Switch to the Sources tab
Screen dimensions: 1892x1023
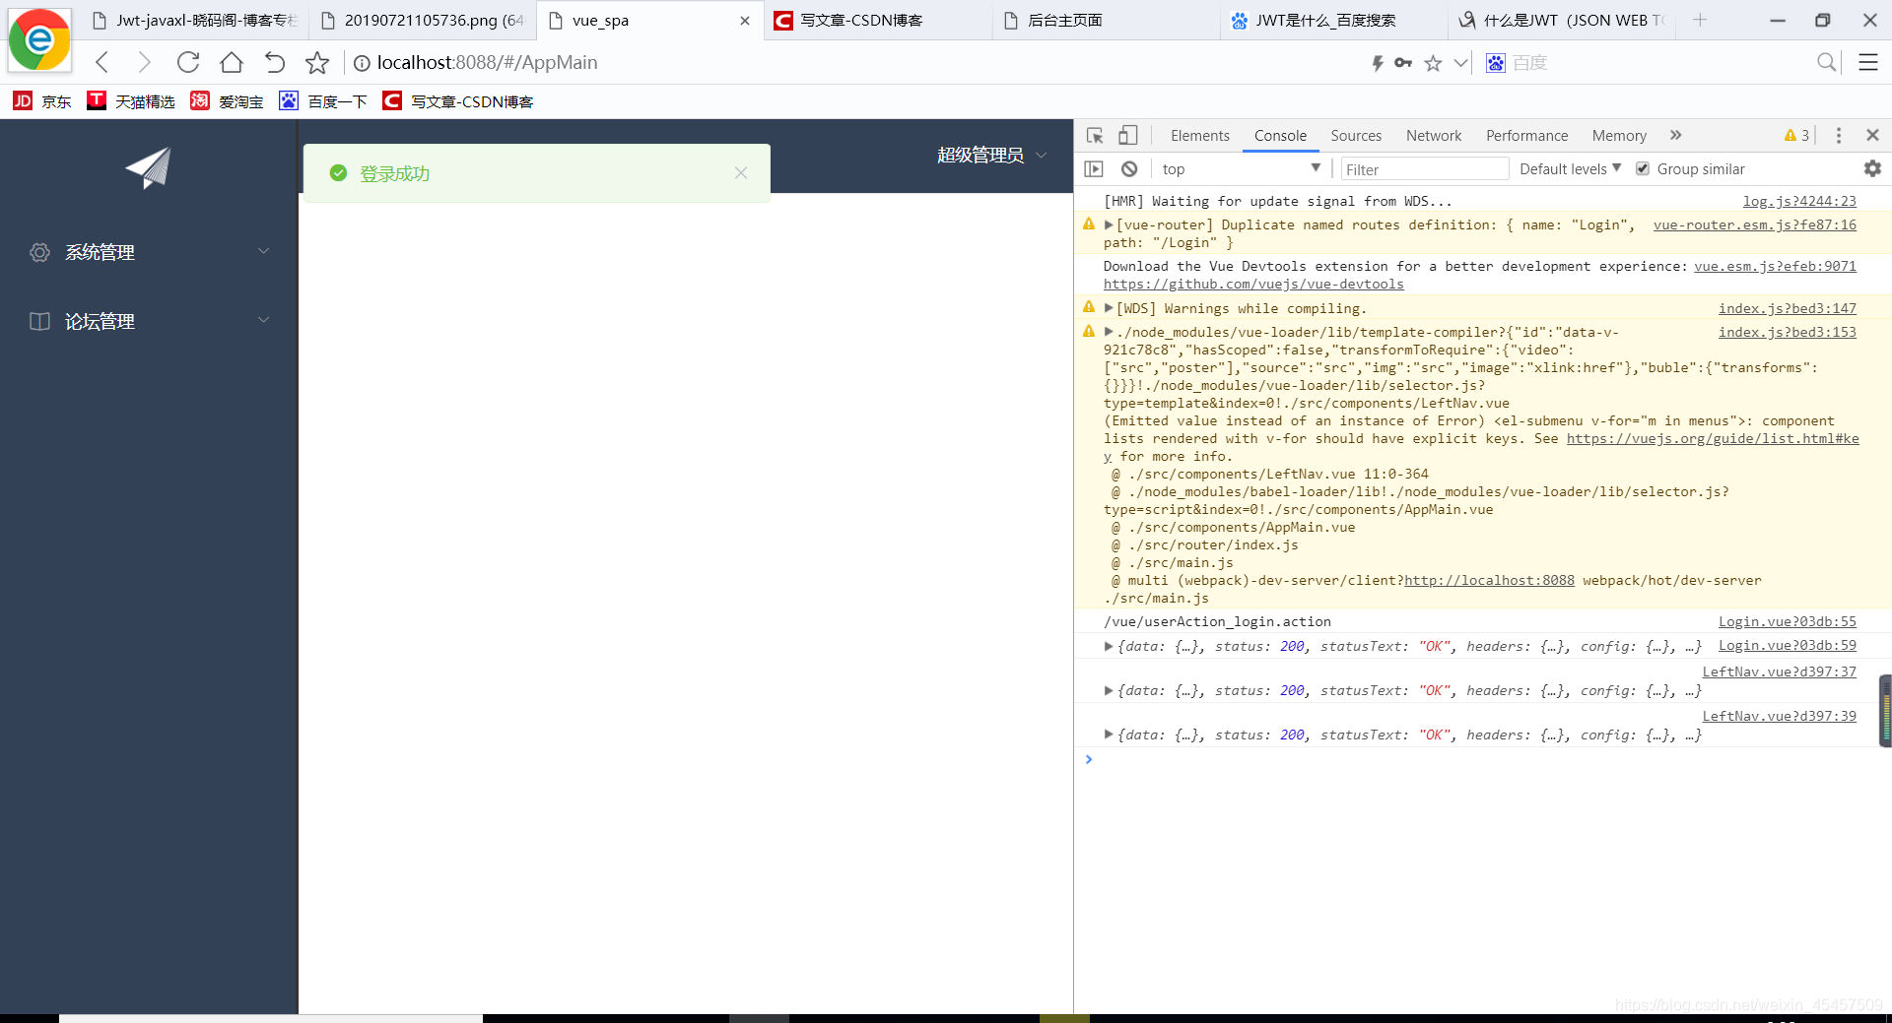pyautogui.click(x=1356, y=136)
